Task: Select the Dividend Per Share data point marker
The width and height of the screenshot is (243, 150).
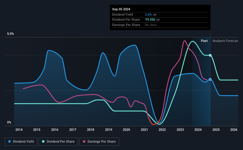Action: click(x=210, y=55)
